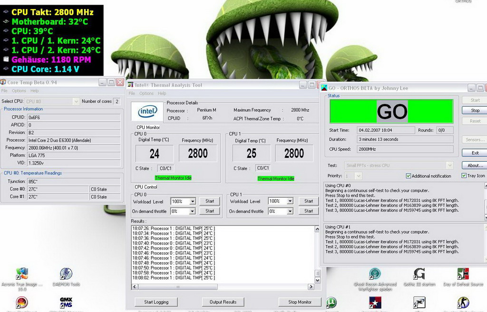Open CPU 0 Workload Level dropdown
This screenshot has height=312, width=487.
tap(193, 201)
